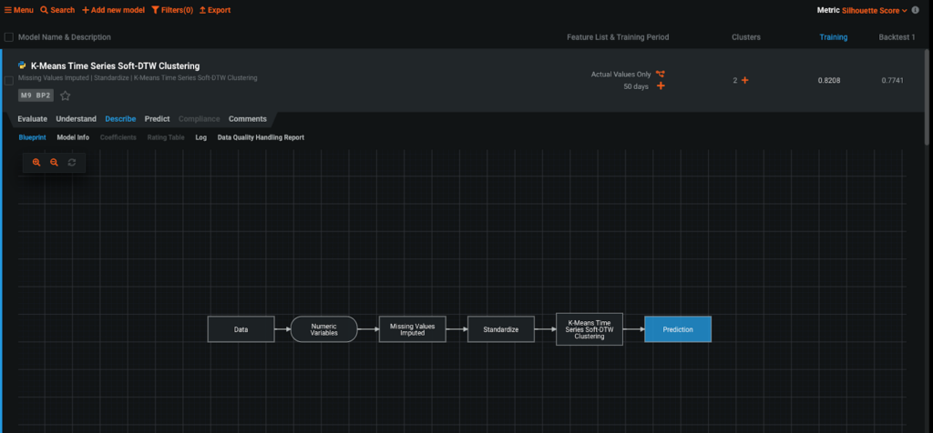Viewport: 933px width, 433px height.
Task: Open the Comments tab
Action: [248, 119]
